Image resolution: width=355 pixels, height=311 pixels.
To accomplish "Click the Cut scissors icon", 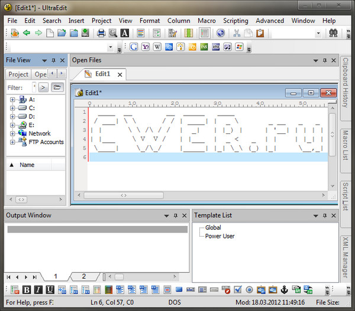I will [237, 33].
